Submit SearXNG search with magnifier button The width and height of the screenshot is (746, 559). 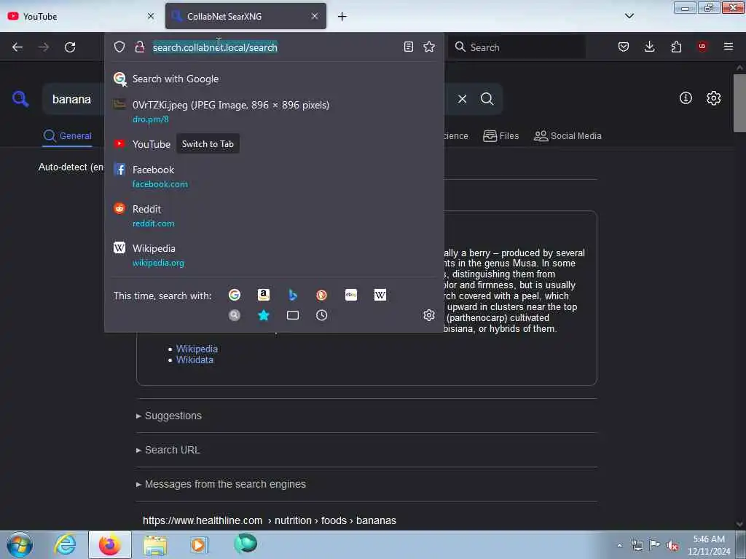pyautogui.click(x=487, y=99)
